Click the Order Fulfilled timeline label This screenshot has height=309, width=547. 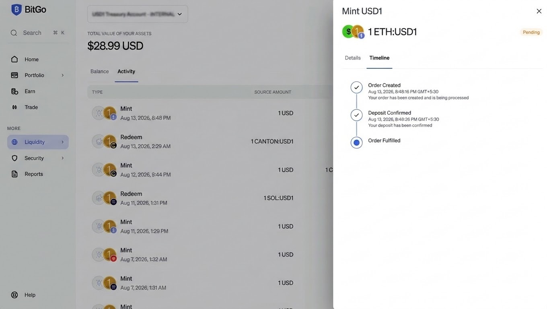[x=384, y=140]
